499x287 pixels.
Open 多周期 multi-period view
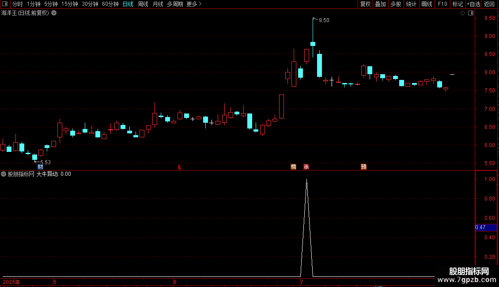(x=175, y=4)
